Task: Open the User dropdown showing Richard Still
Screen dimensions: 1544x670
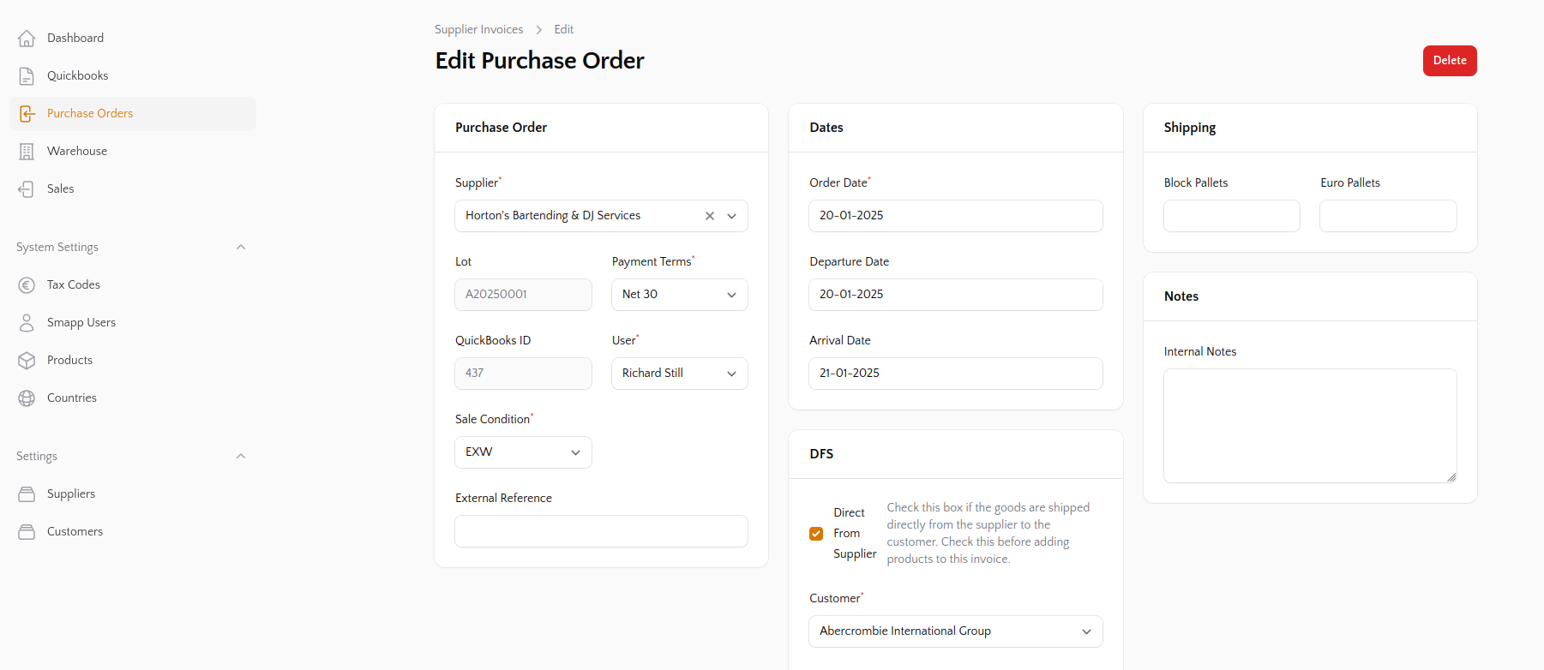Action: pyautogui.click(x=679, y=374)
